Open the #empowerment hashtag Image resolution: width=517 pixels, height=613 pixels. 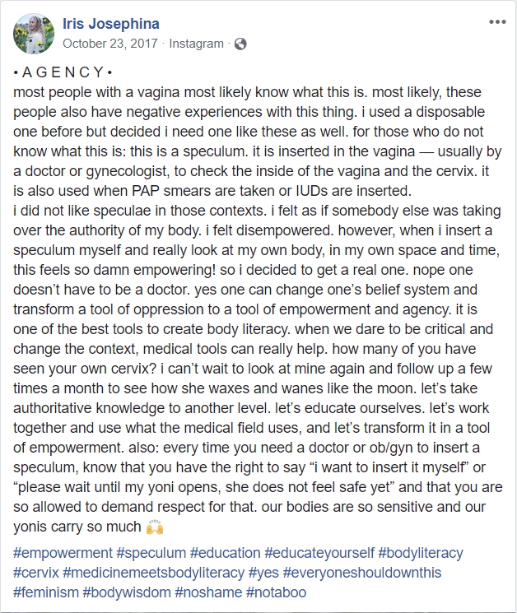(63, 553)
